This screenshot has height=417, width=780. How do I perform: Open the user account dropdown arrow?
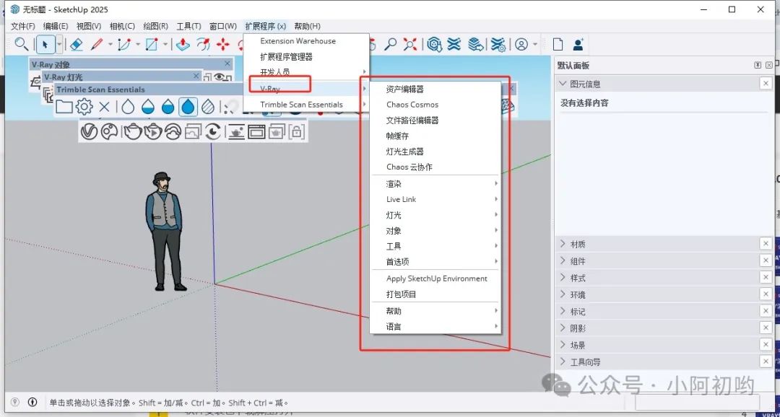[x=535, y=45]
